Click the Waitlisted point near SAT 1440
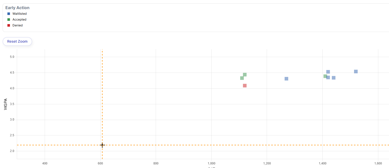Image resolution: width=389 pixels, height=168 pixels. pos(333,78)
